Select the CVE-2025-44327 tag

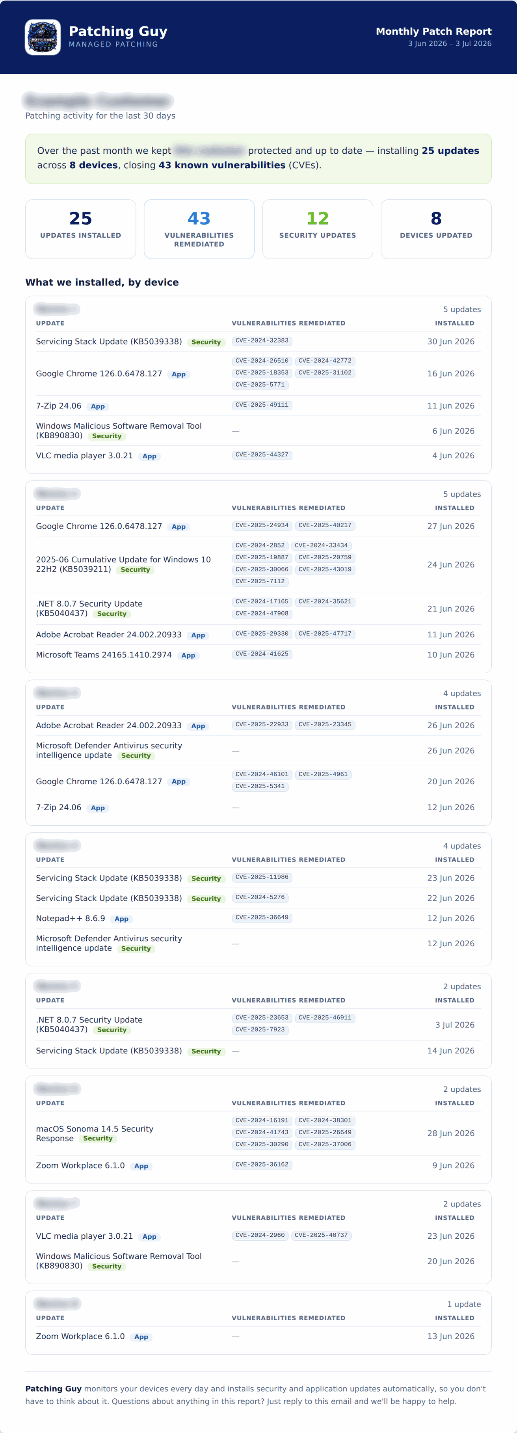click(262, 455)
